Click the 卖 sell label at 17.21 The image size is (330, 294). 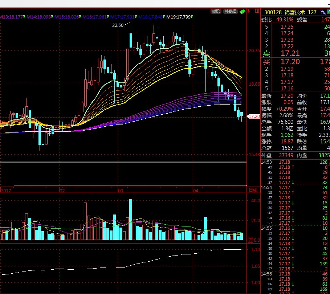click(266, 53)
